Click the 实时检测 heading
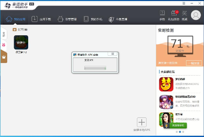The width and height of the screenshot is (204, 137). click(x=166, y=30)
